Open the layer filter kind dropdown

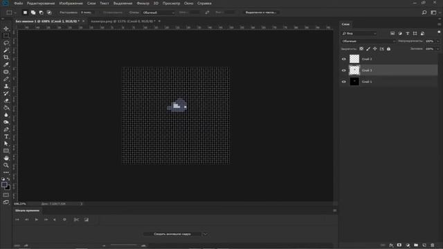(x=359, y=33)
